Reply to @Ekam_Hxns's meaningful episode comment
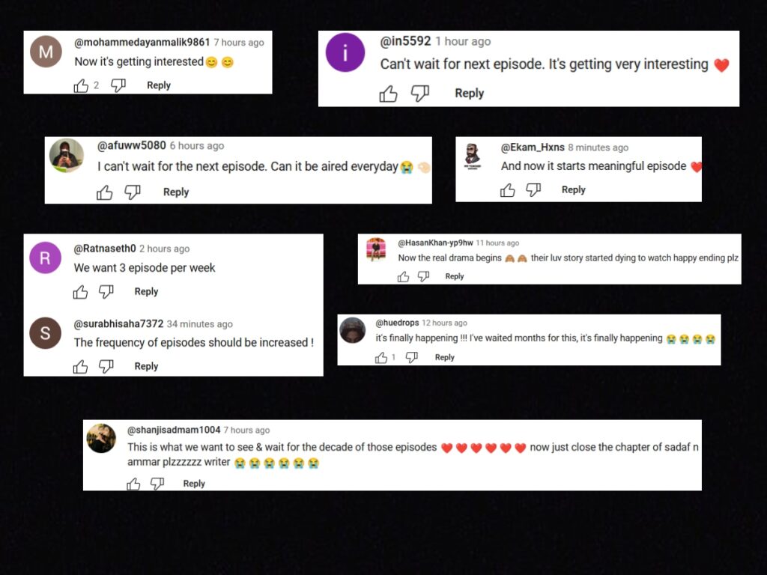 pos(573,189)
